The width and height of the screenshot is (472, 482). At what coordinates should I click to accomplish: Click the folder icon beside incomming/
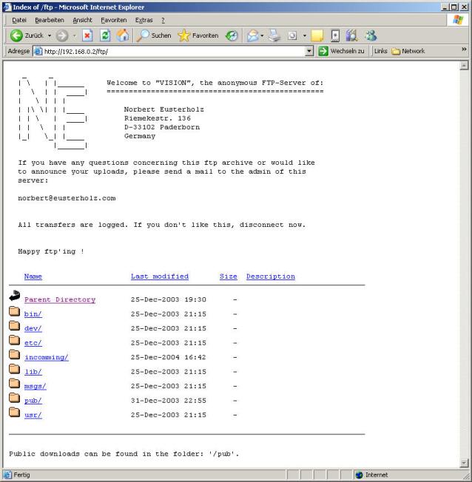point(15,354)
